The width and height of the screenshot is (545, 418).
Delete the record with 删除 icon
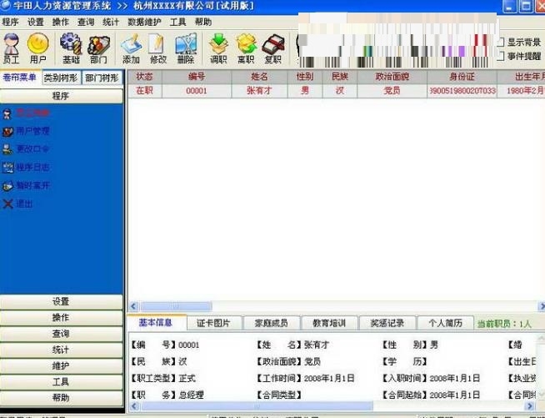coord(186,48)
